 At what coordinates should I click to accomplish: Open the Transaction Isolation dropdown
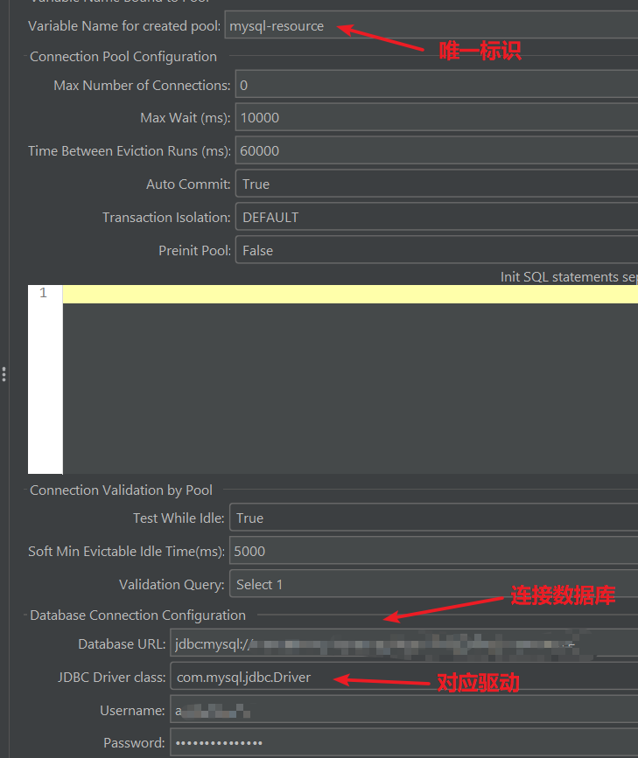click(x=436, y=217)
